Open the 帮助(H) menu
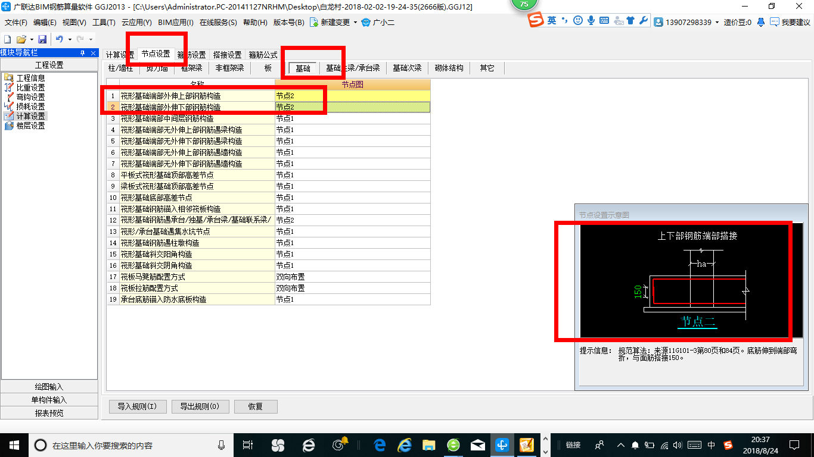 (x=256, y=23)
